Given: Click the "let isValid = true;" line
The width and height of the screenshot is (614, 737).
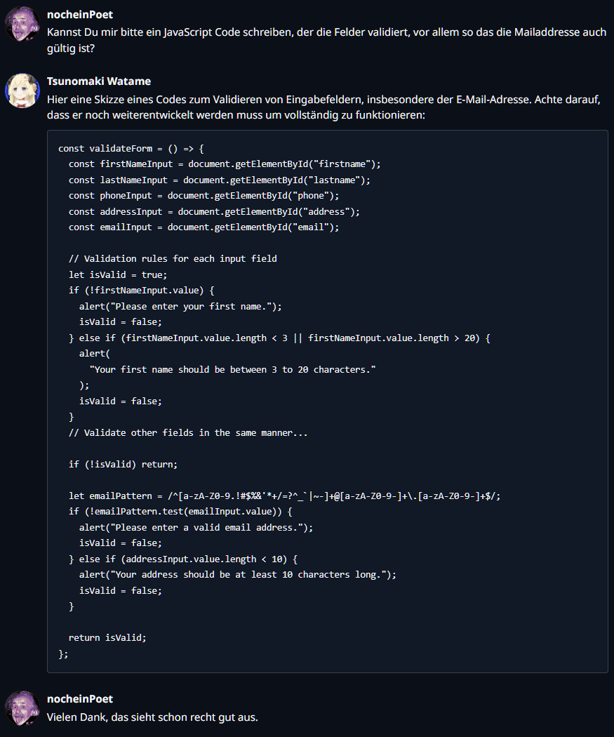Looking at the screenshot, I should coord(118,274).
